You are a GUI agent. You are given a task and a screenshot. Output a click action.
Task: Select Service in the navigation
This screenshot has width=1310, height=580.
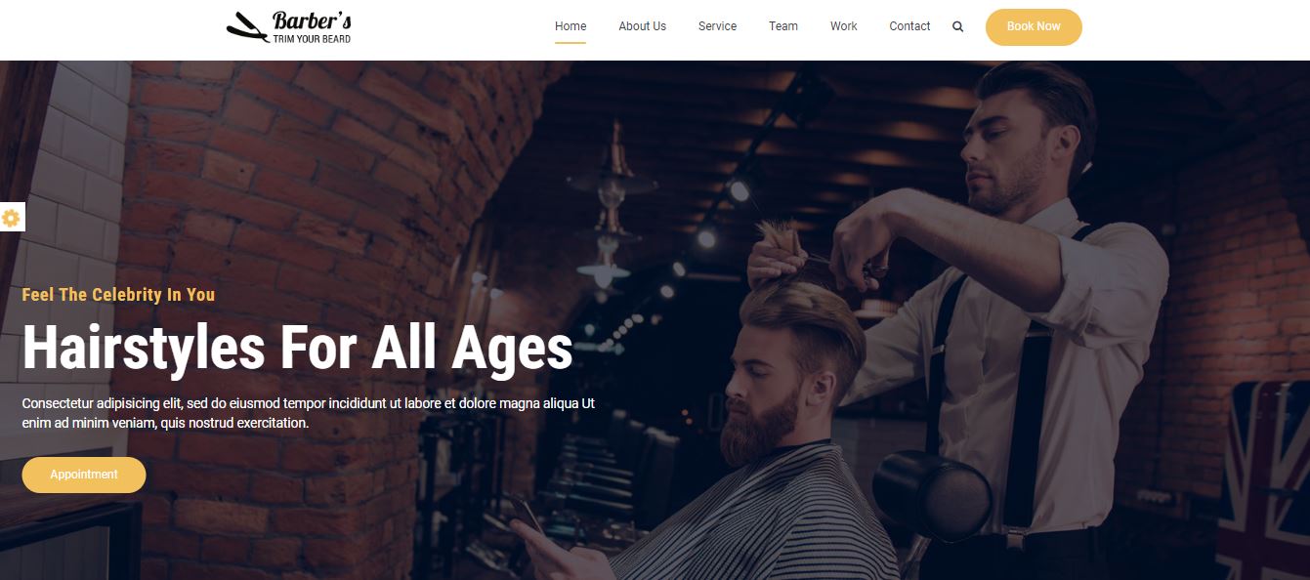(x=717, y=26)
